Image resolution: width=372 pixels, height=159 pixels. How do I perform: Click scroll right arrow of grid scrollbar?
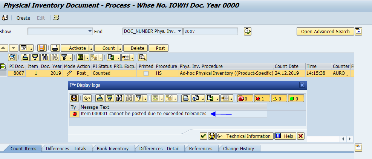tap(349, 139)
